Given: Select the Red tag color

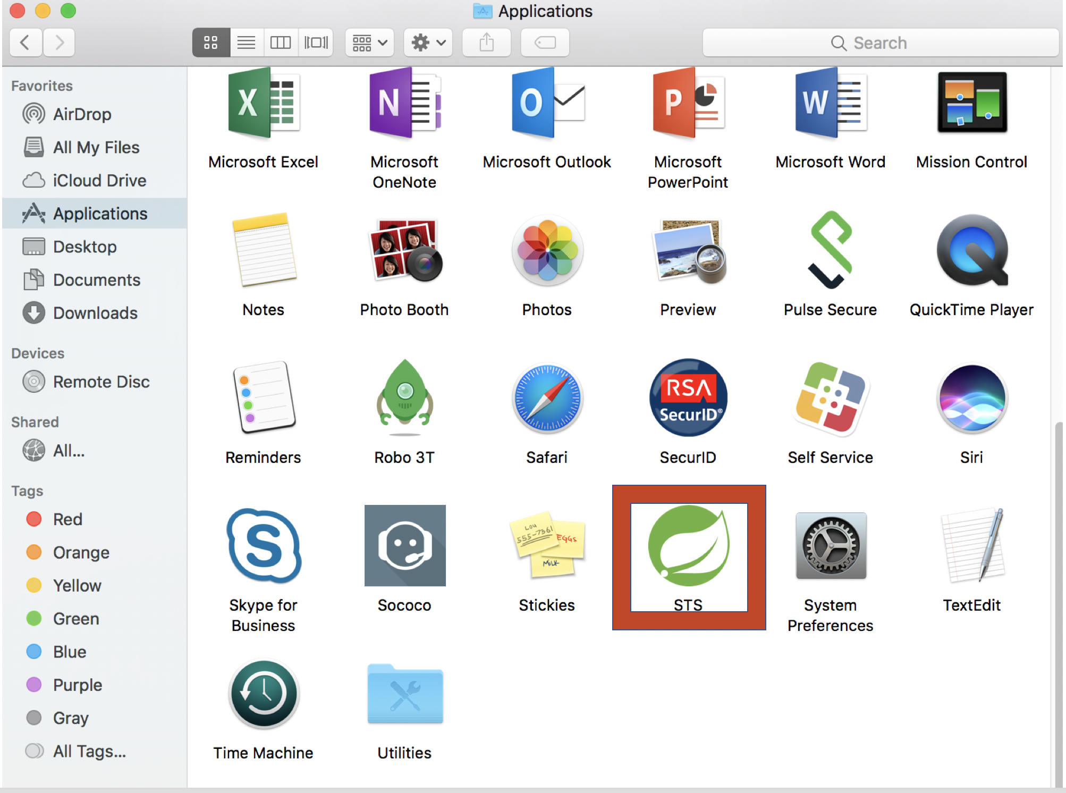Looking at the screenshot, I should 67,519.
